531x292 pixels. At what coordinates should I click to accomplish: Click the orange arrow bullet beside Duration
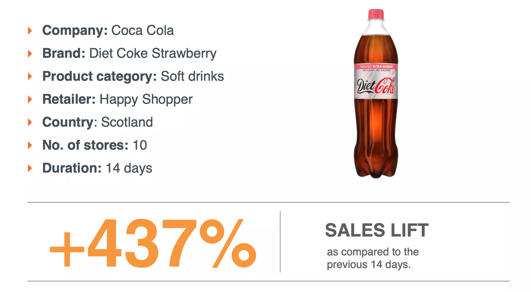[x=30, y=168]
